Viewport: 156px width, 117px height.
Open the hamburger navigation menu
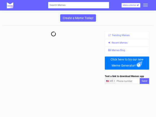click(145, 5)
